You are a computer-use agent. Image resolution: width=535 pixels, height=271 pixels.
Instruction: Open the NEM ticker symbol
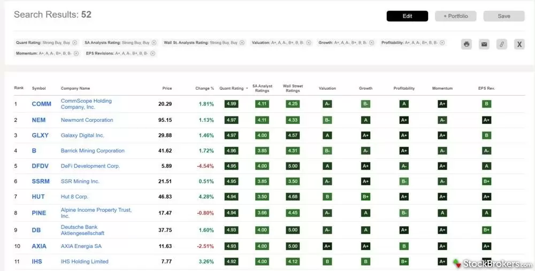pyautogui.click(x=39, y=120)
